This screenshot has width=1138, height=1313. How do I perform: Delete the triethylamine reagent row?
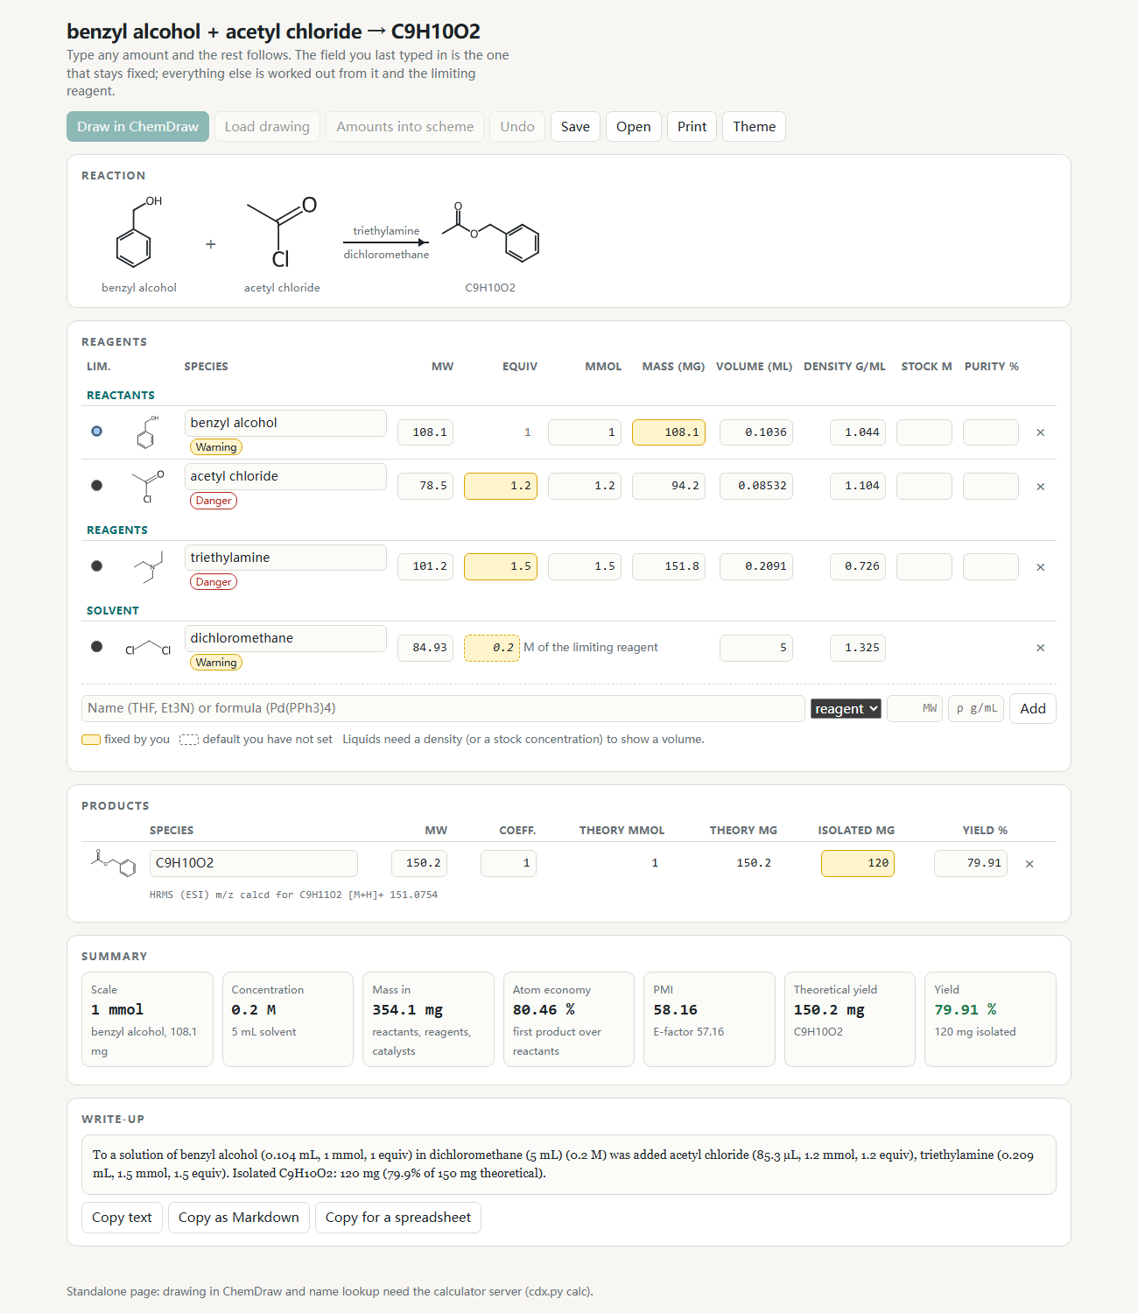(1040, 567)
